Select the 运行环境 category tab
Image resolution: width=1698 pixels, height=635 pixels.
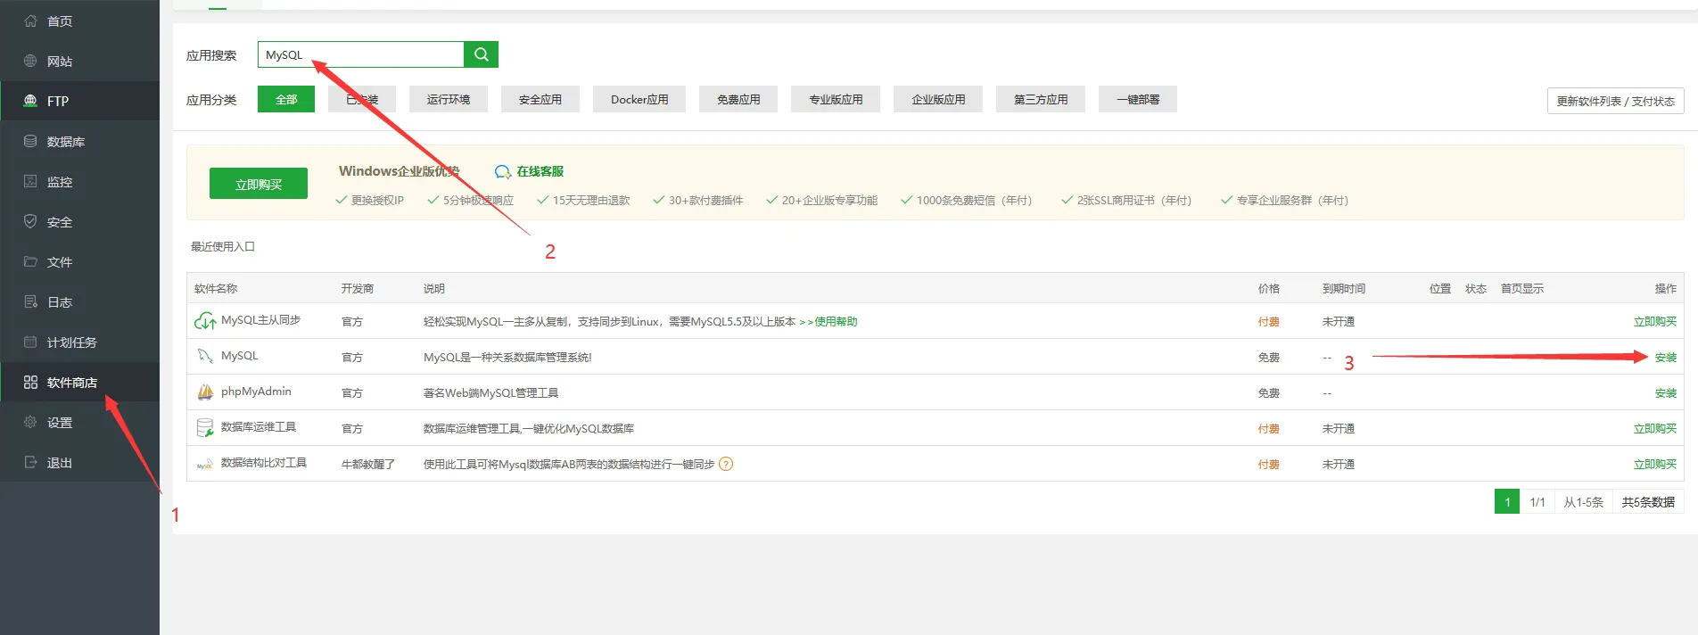449,100
